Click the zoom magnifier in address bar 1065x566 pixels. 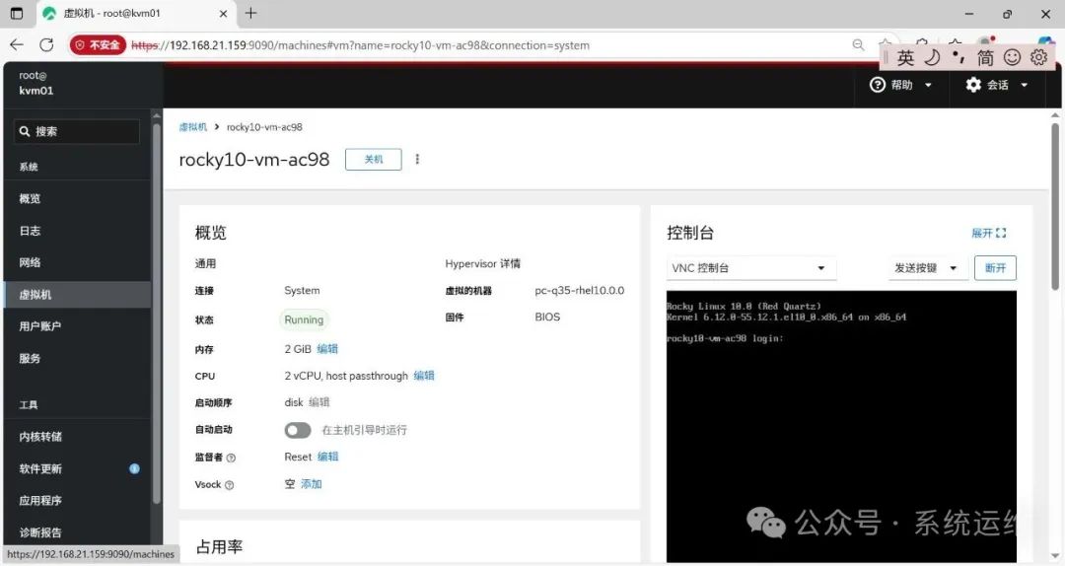(x=859, y=45)
